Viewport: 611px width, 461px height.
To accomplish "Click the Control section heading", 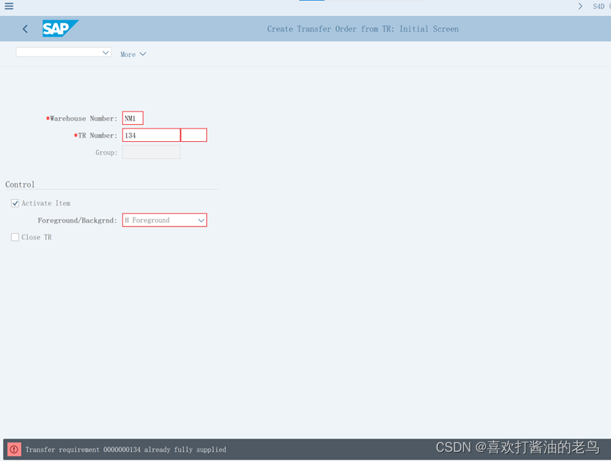I will click(20, 184).
